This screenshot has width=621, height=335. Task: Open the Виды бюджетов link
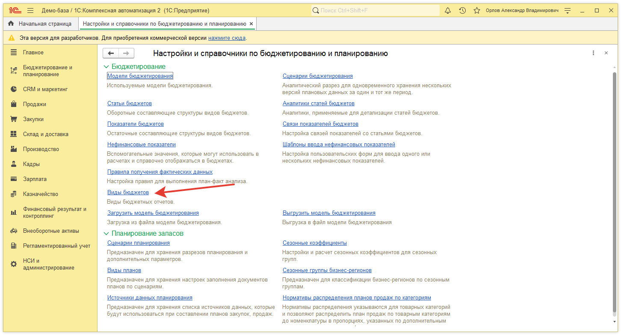[128, 193]
